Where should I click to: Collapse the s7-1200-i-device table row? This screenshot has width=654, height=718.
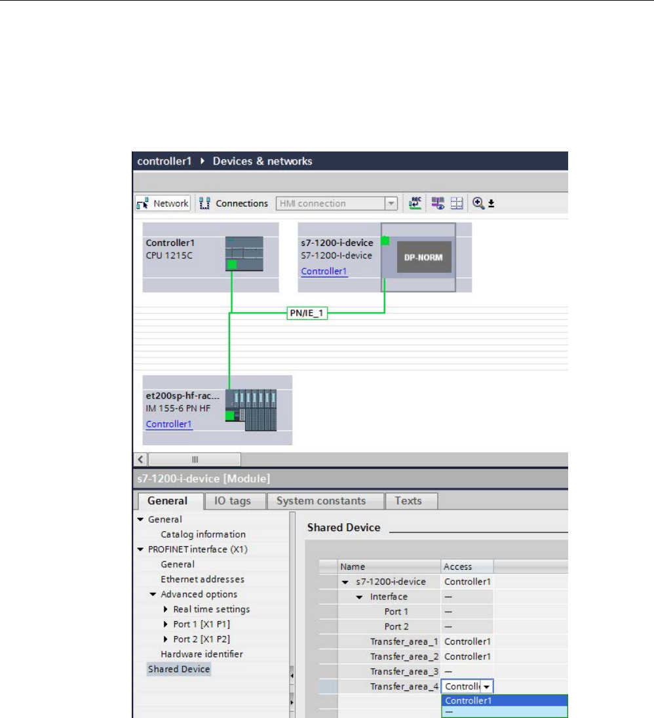[x=345, y=582]
